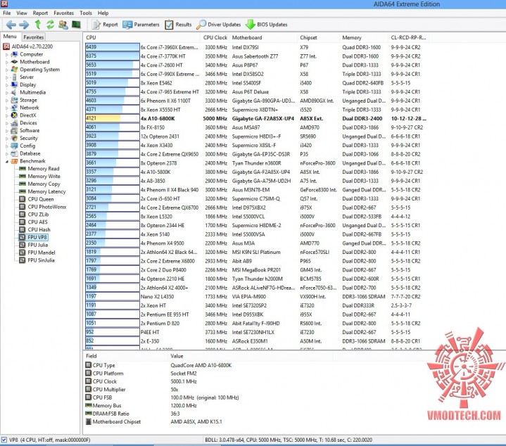Screen dimensions: 506x446
Task: Sort by the Chipset column header
Action: (318, 37)
